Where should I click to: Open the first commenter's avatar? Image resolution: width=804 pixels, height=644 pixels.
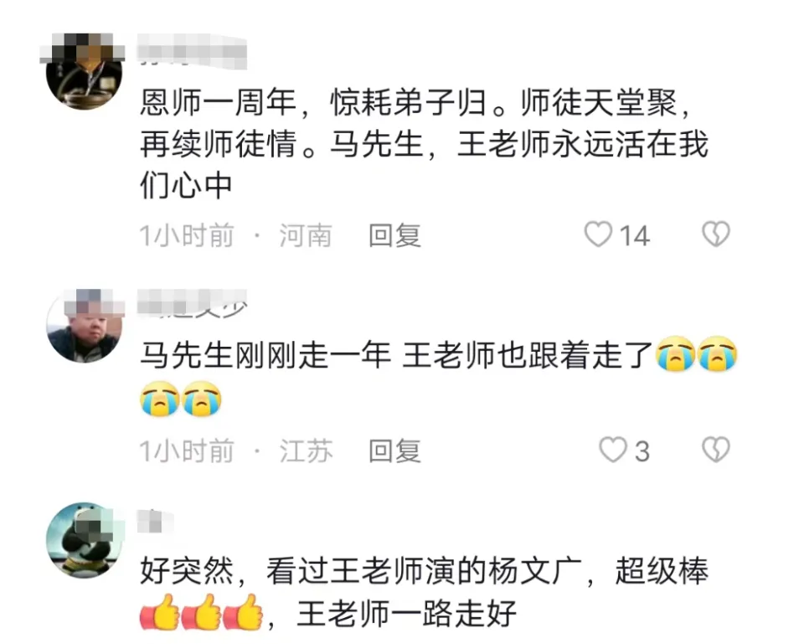[x=84, y=71]
